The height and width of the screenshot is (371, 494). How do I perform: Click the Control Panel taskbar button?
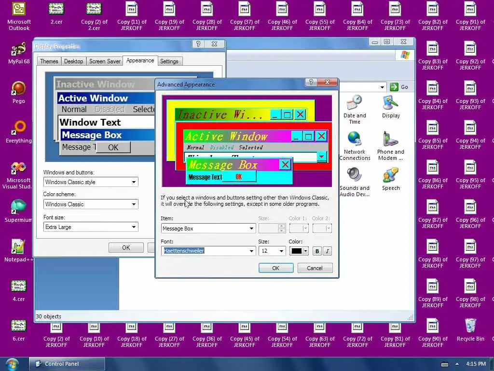click(67, 364)
